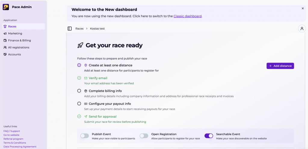Viewport: 308px width, 149px height.
Task: Disable the Searchable Event toggle
Action: tap(209, 136)
